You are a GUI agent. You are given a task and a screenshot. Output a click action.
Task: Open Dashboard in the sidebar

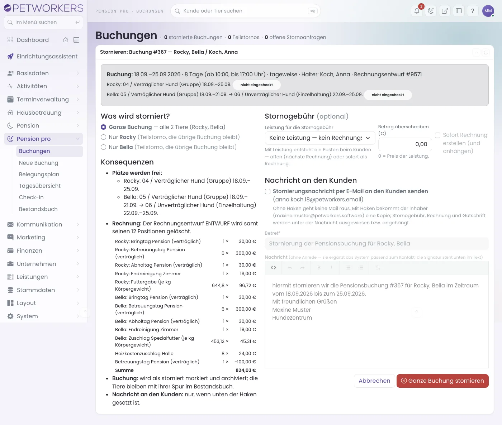[33, 40]
